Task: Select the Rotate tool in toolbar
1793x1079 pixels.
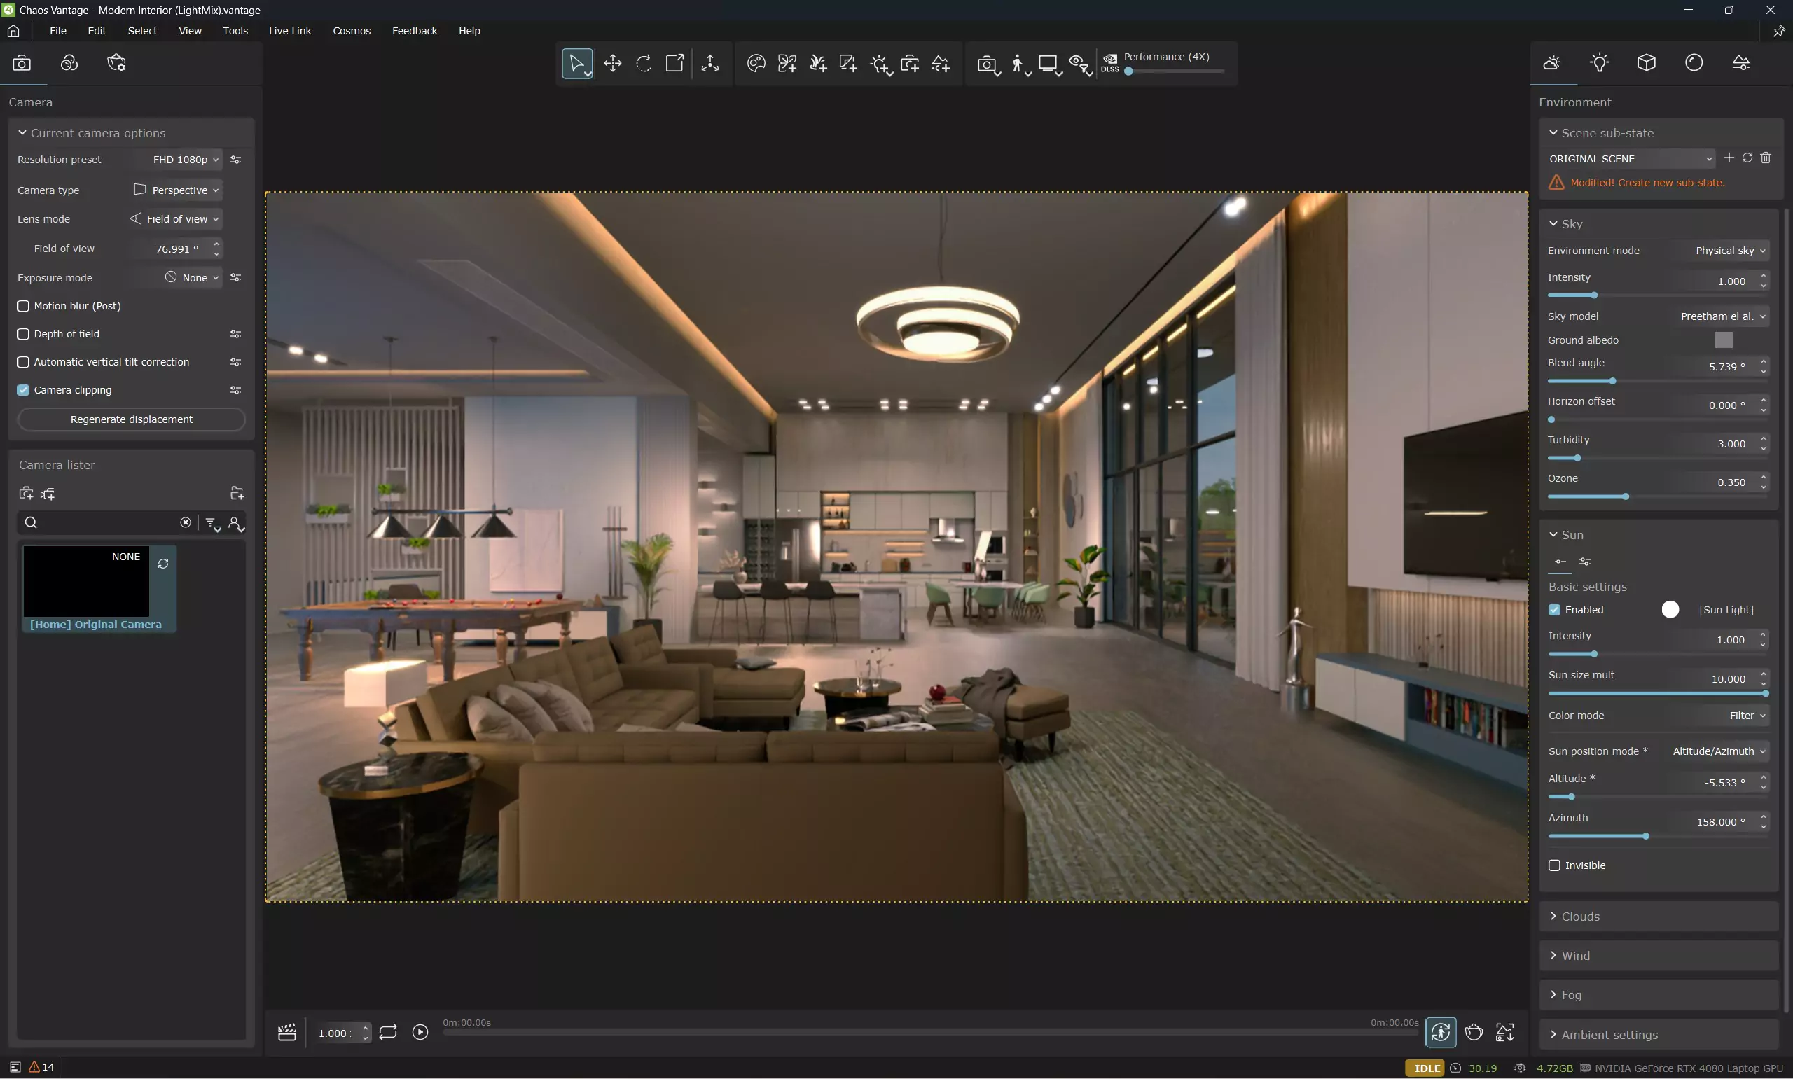Action: click(x=644, y=63)
